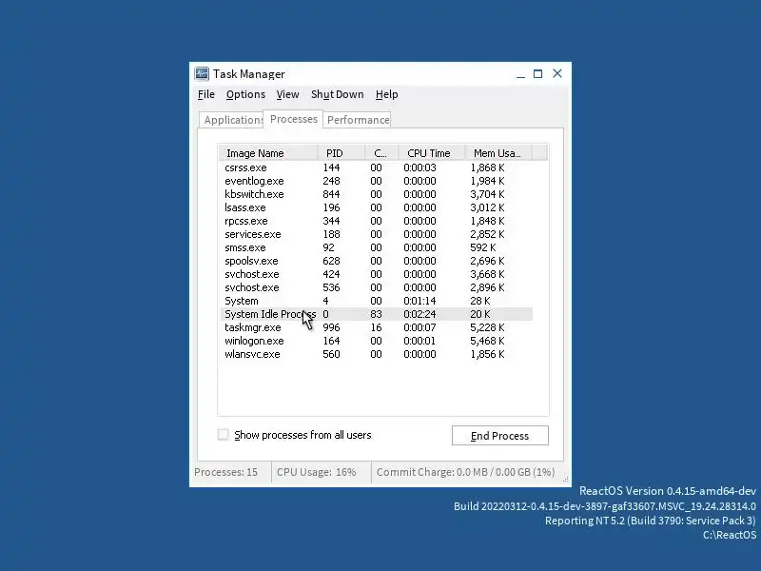Click CPU time 0:01:14 of System
The height and width of the screenshot is (571, 761).
[420, 301]
